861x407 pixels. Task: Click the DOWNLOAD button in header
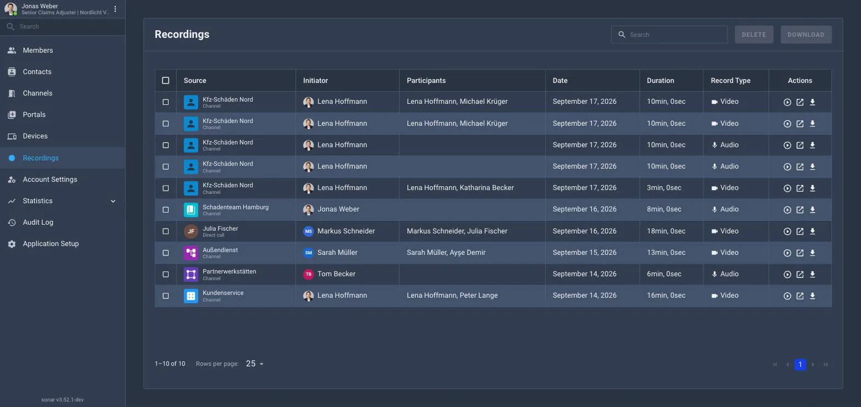click(806, 35)
